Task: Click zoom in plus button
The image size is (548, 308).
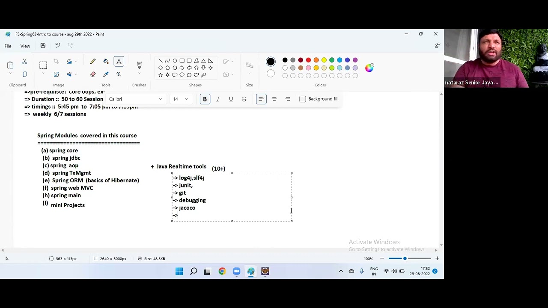Action: click(437, 258)
